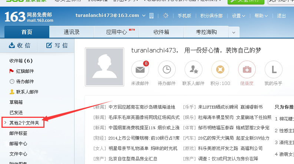294x164 pixels.
Task: Click 退出 to log out
Action: [281, 16]
